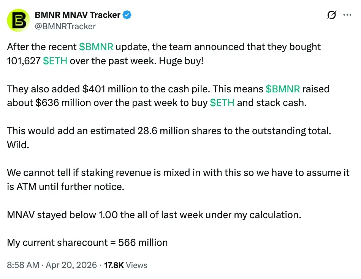
Task: Open the BMNR MNAV Tracker display name
Action: pyautogui.click(x=78, y=15)
